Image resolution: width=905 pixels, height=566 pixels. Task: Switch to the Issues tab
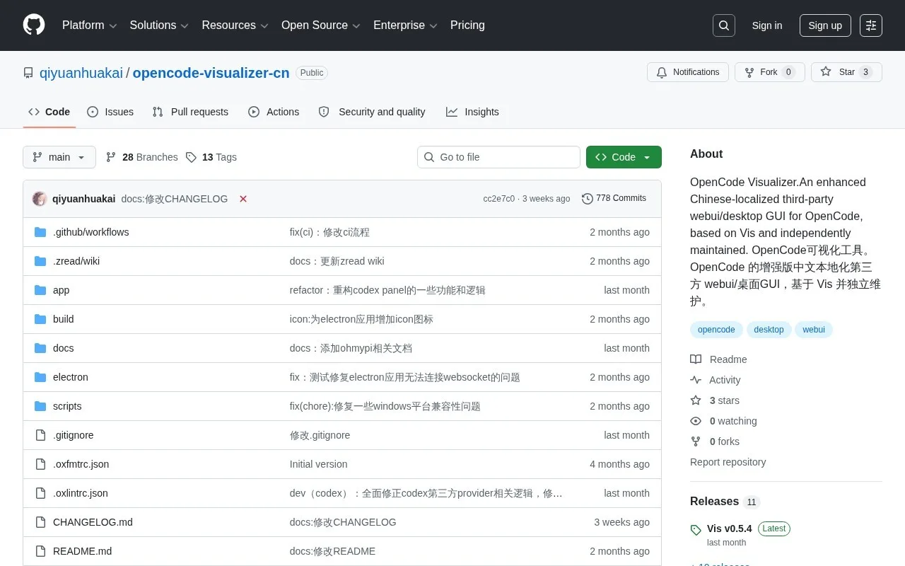tap(110, 112)
